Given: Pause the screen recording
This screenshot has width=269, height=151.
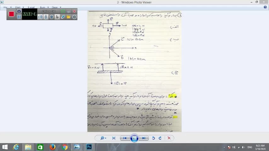Looking at the screenshot, I should 19,17.
